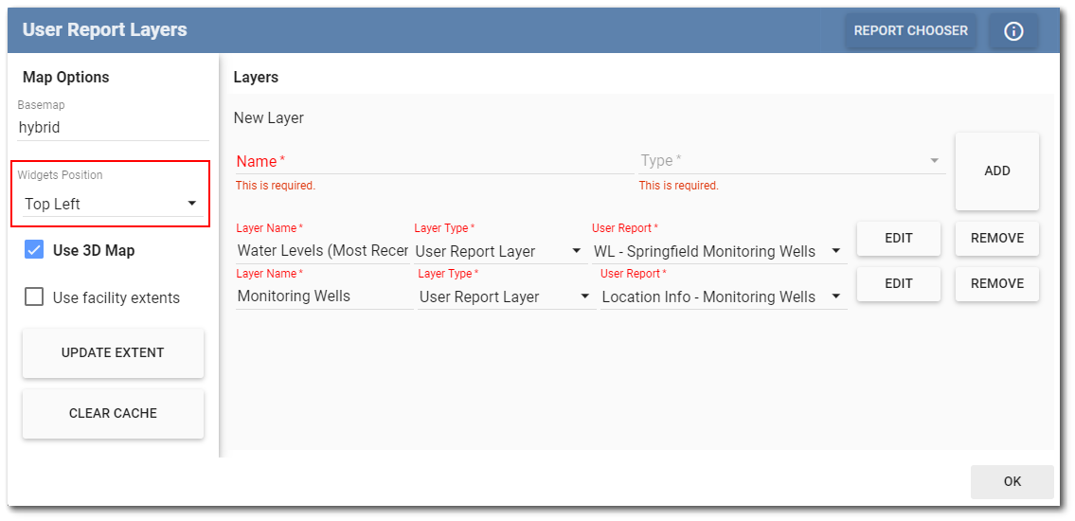Open Layer Type dropdown for Monitoring Wells layer
Screen dimensions: 1075x521
click(505, 296)
